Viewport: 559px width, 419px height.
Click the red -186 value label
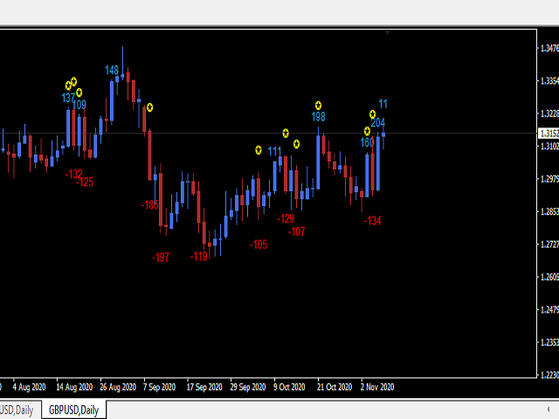pos(149,205)
